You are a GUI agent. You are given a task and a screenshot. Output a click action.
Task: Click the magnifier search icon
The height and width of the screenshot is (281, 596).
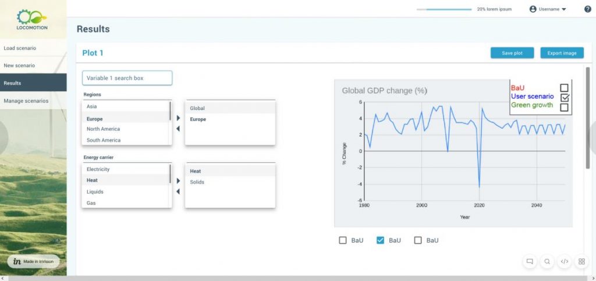(x=547, y=261)
